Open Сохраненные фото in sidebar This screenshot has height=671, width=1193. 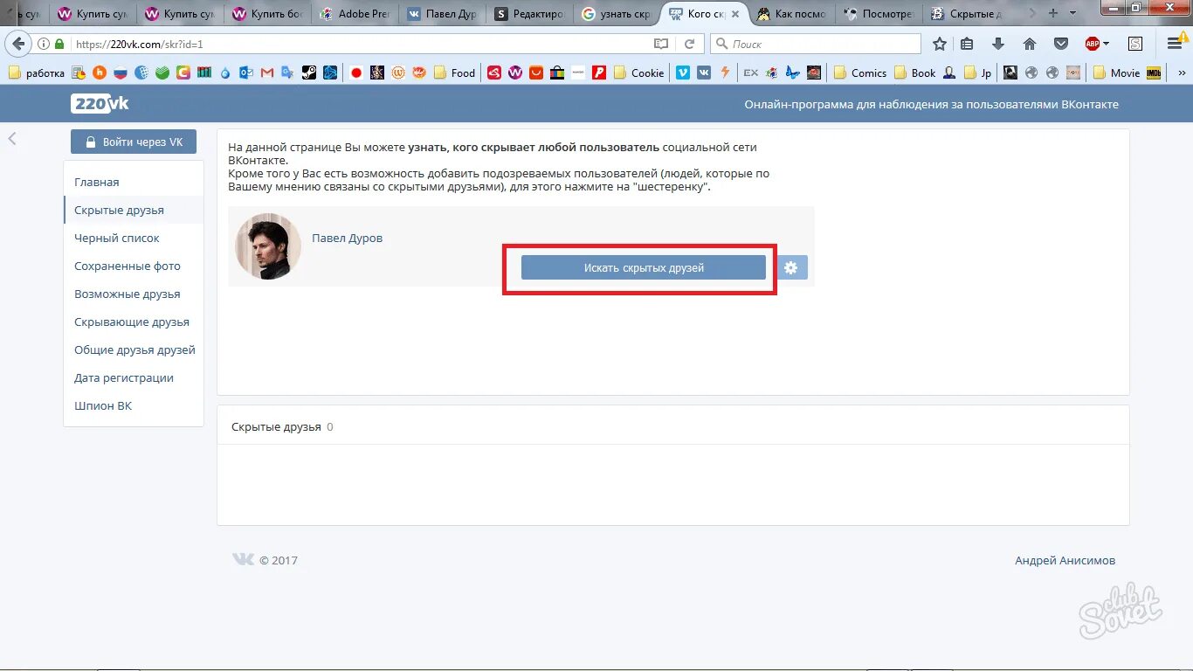134,266
